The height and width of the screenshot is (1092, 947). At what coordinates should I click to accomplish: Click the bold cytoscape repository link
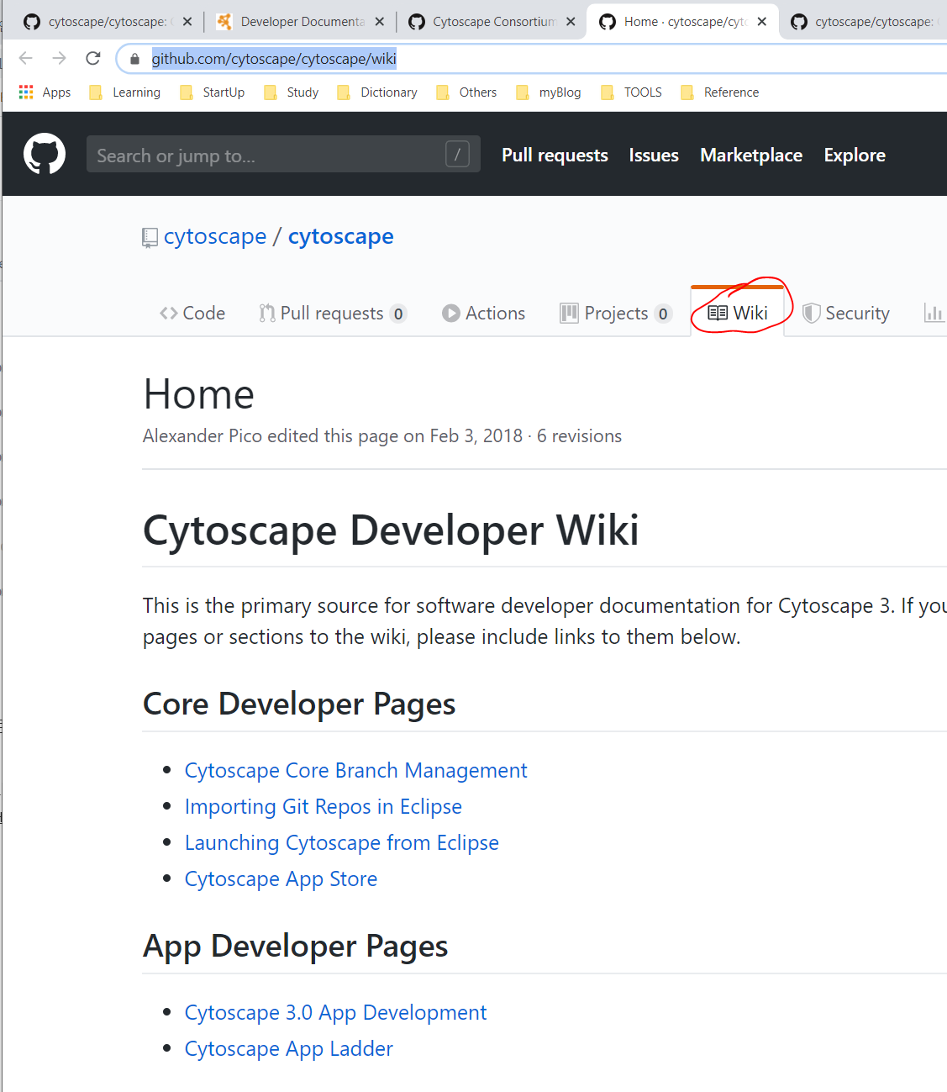coord(340,236)
